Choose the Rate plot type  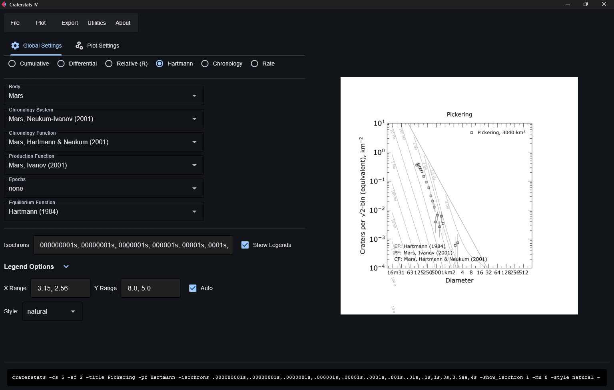[x=254, y=64]
